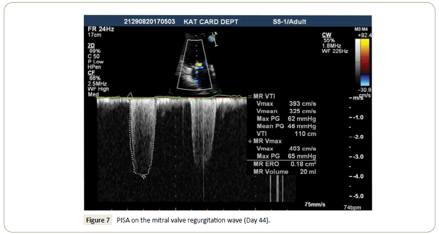
Task: Click the S5-1/Adult transducer preset
Action: coord(289,22)
